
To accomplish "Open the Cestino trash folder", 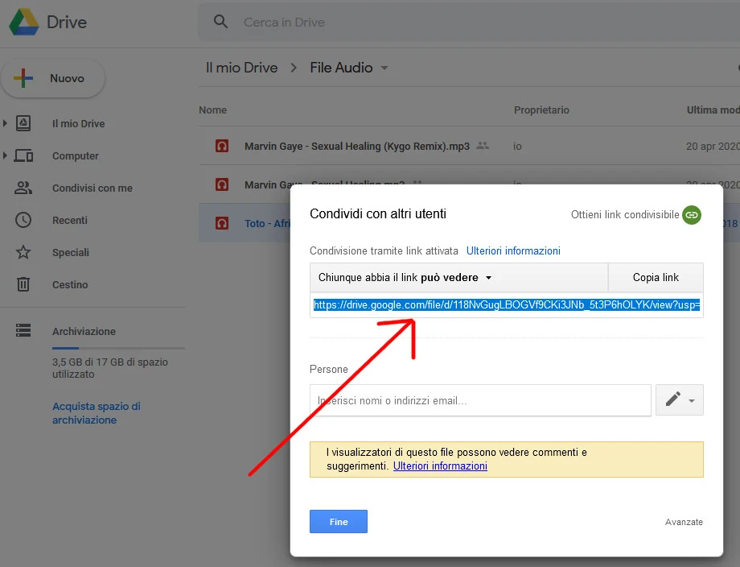I will 70,284.
